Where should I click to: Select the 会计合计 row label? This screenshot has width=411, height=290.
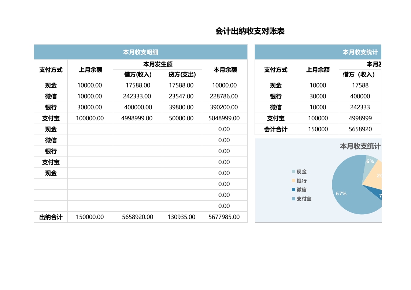[275, 129]
